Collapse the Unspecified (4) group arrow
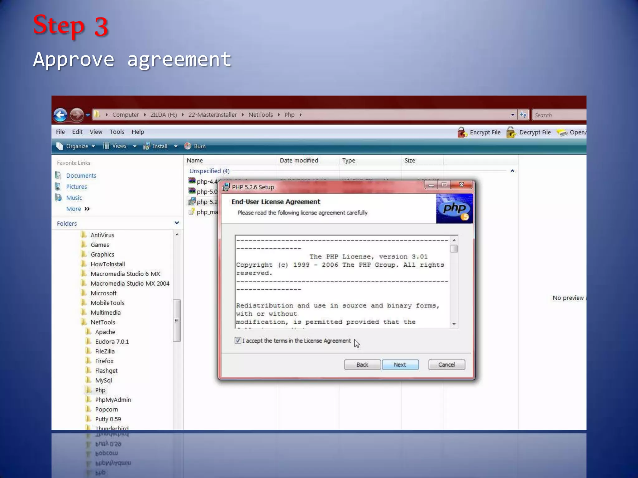The width and height of the screenshot is (638, 478). click(x=512, y=171)
